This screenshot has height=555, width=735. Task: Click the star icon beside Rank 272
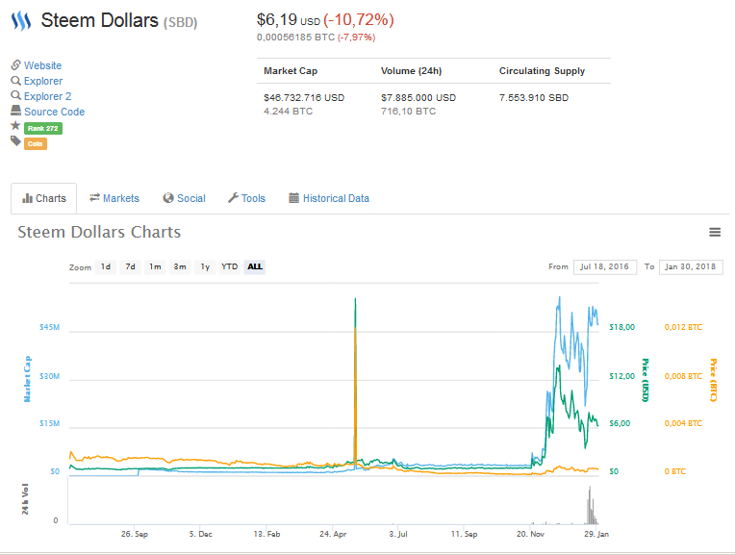[x=15, y=126]
